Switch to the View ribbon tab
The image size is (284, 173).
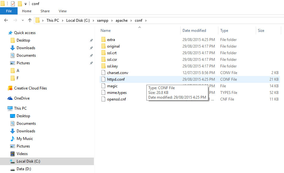tap(63, 11)
